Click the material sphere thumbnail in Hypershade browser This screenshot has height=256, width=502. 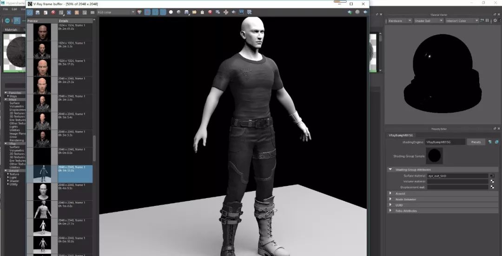pos(15,52)
